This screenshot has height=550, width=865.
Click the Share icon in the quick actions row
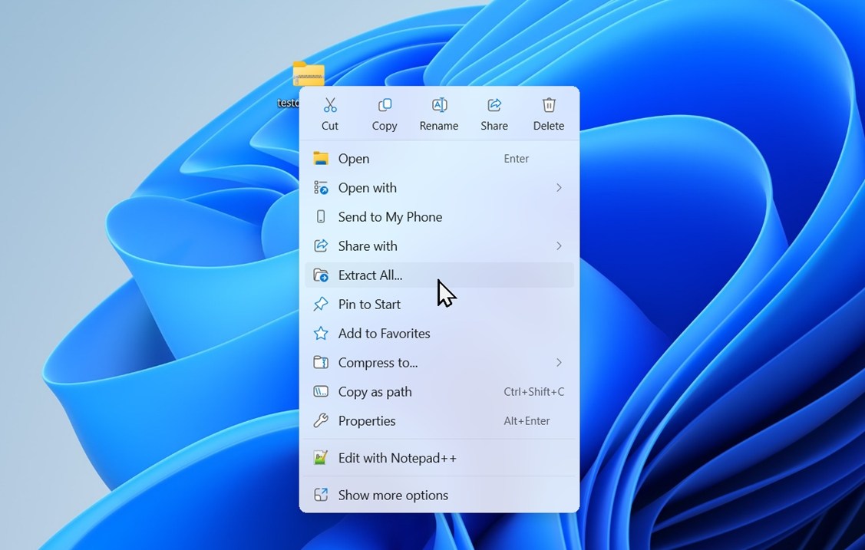(x=494, y=105)
